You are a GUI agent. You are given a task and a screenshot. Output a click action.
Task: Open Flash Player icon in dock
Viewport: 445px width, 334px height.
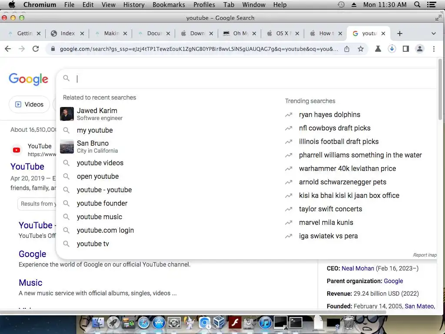(235, 323)
